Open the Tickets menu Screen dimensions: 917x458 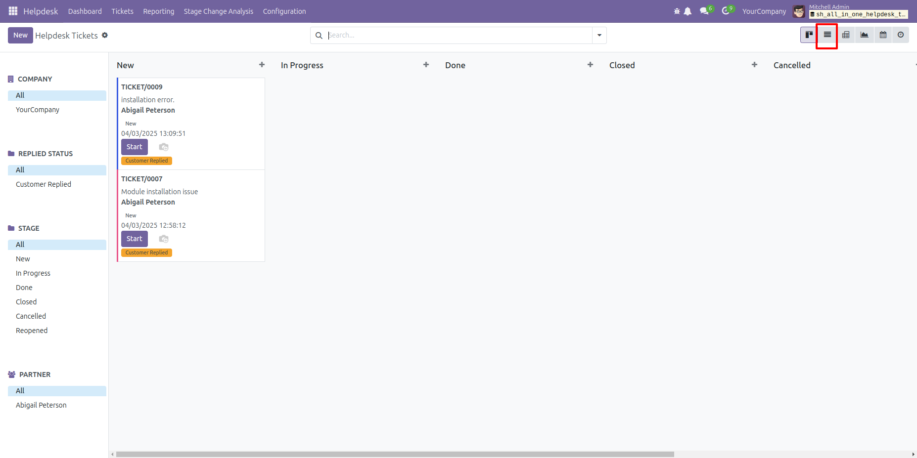pos(122,11)
